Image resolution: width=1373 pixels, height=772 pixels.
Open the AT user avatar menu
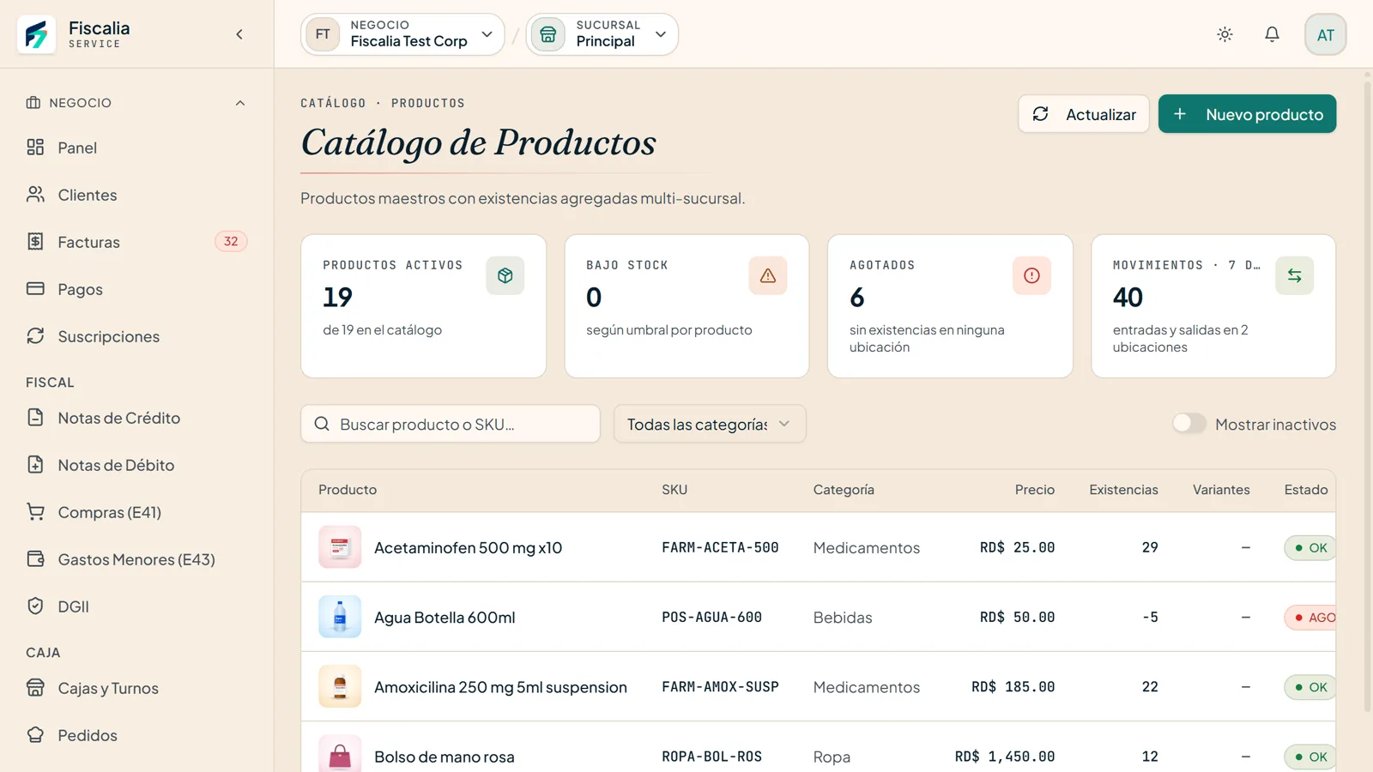[x=1325, y=34]
